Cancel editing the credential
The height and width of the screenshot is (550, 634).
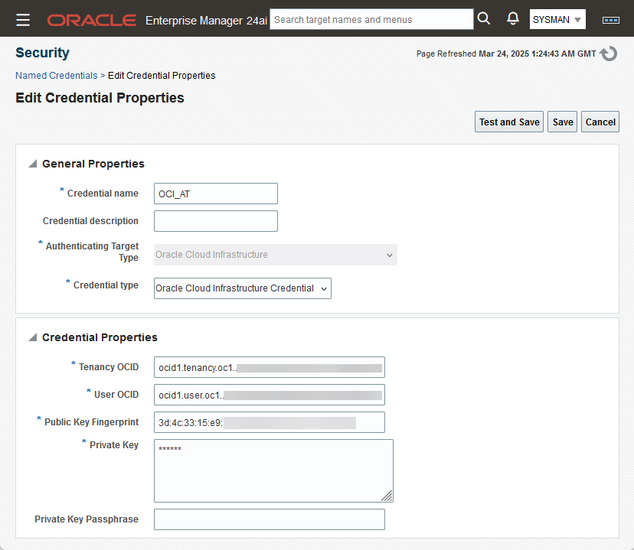click(x=600, y=122)
